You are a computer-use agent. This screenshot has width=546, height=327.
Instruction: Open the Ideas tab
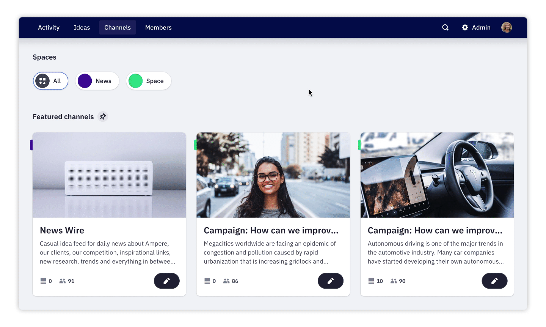click(82, 27)
